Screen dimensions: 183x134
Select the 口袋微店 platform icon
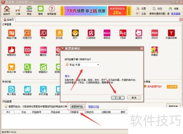91,34
